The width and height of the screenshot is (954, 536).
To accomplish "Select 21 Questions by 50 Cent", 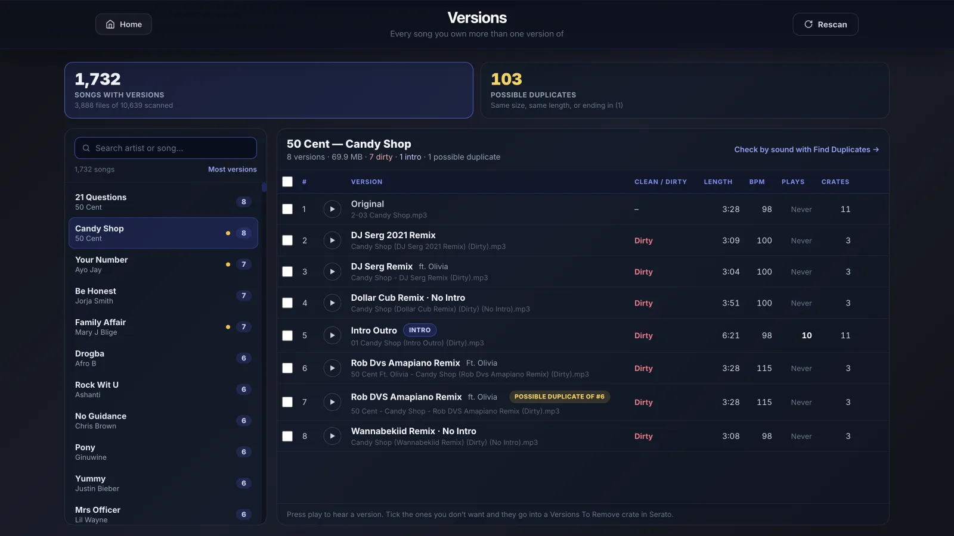I will pos(163,202).
